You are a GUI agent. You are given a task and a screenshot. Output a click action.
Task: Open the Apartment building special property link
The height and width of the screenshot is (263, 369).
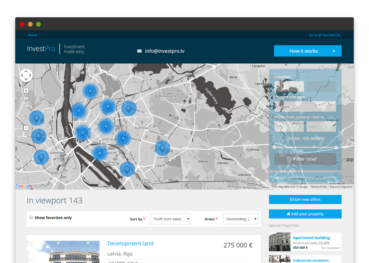(311, 238)
